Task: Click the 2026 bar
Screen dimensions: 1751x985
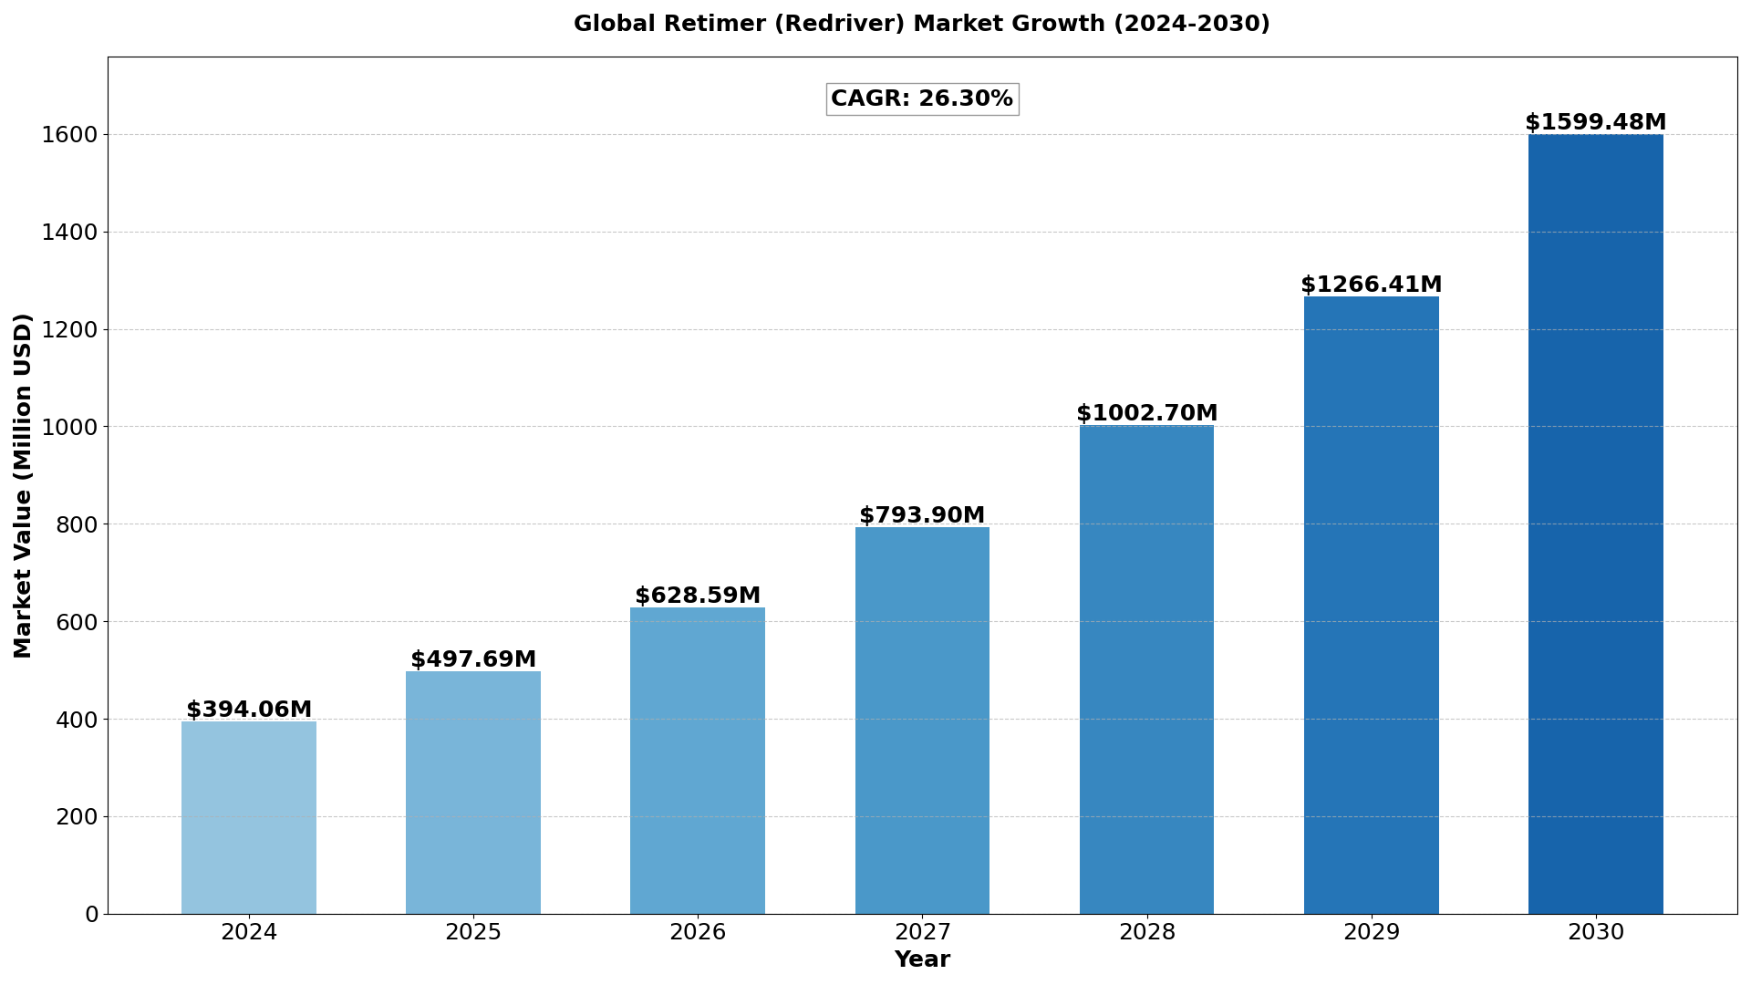Action: [x=698, y=761]
